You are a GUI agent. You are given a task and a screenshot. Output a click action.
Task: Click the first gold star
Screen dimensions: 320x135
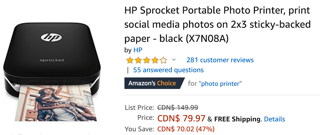pos(130,60)
